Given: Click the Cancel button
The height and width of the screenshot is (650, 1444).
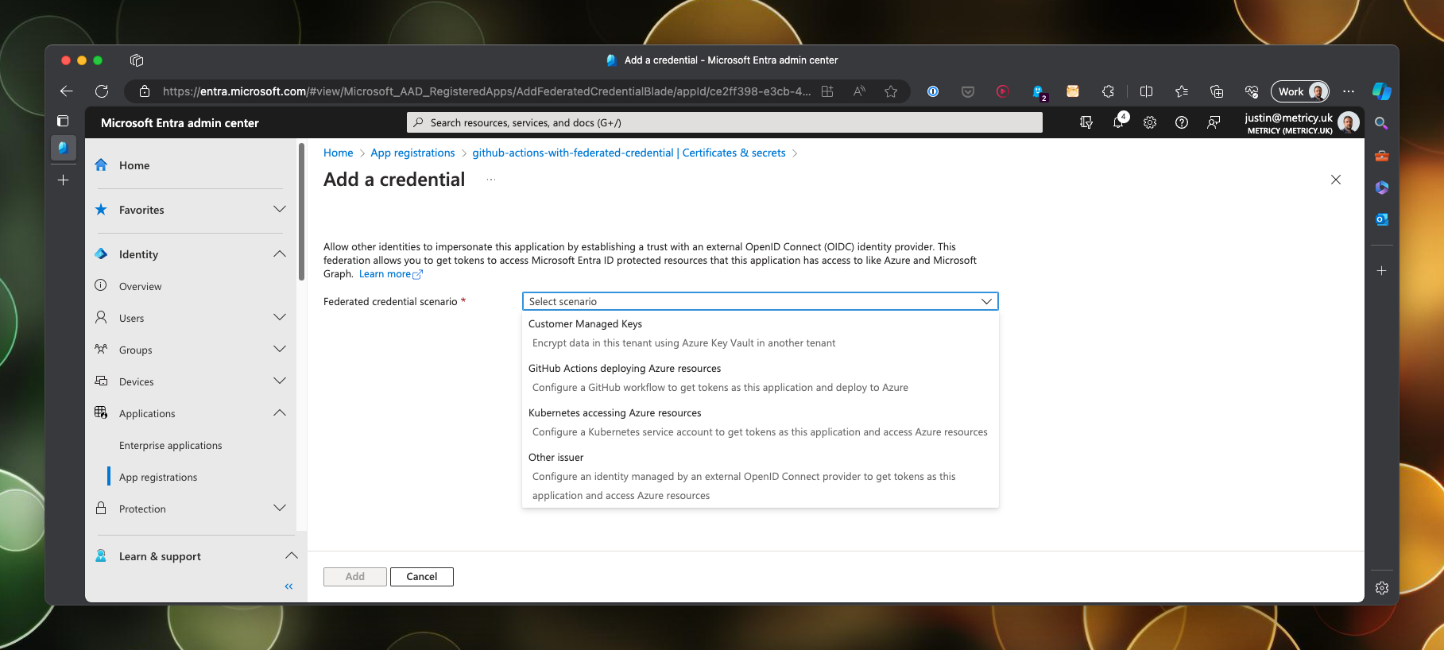Looking at the screenshot, I should point(422,577).
